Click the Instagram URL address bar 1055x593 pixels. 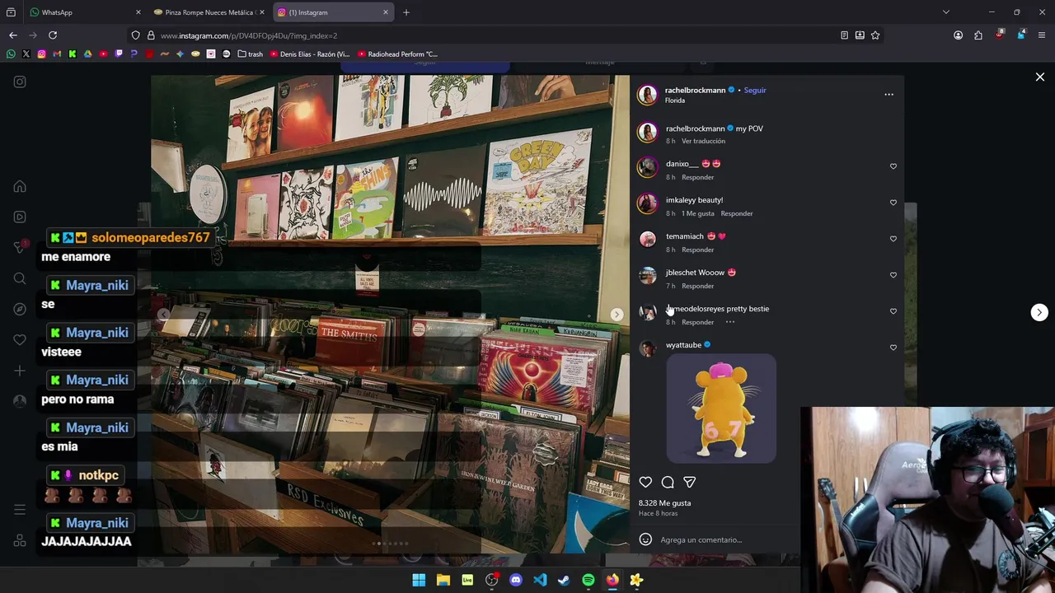tap(495, 35)
